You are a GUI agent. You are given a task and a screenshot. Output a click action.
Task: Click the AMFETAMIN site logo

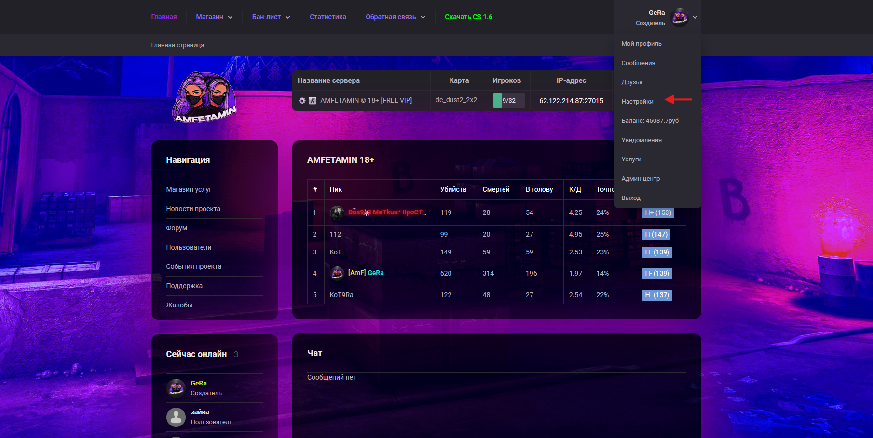(x=205, y=98)
